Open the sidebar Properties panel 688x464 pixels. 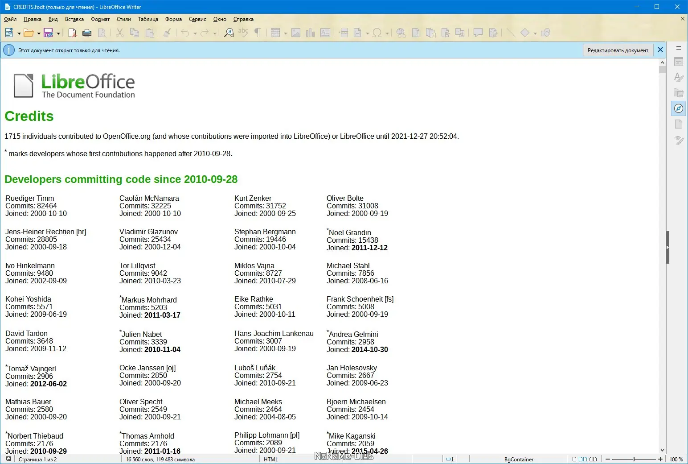coord(679,62)
